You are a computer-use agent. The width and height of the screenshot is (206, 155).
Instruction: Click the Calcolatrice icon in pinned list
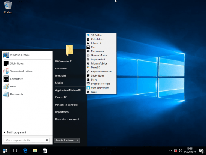[6, 79]
